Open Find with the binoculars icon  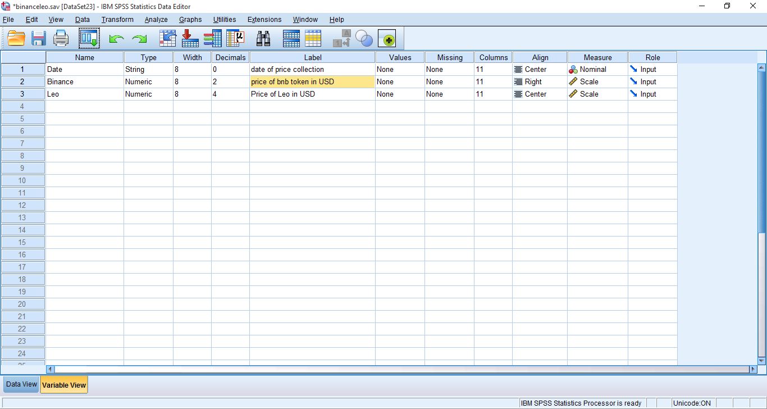(x=263, y=38)
